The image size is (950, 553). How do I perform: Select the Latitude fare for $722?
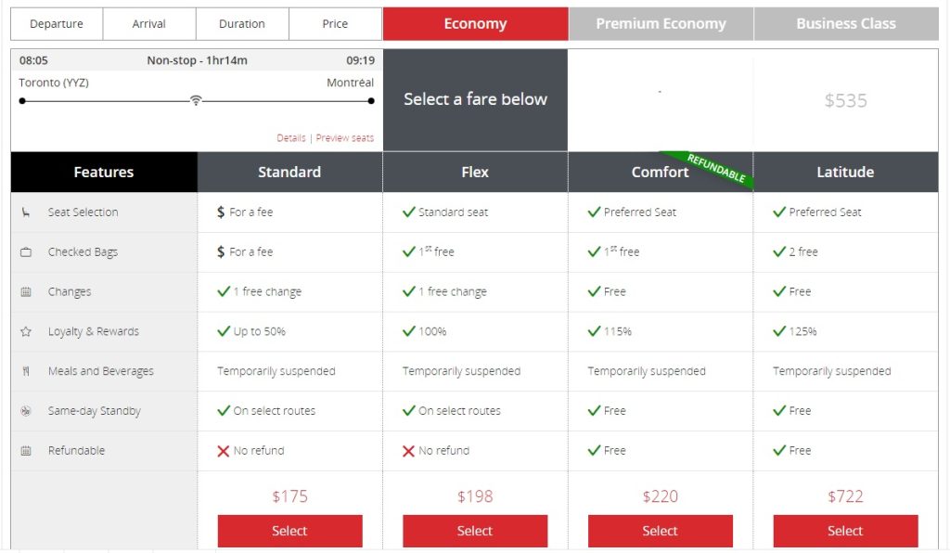(x=845, y=531)
